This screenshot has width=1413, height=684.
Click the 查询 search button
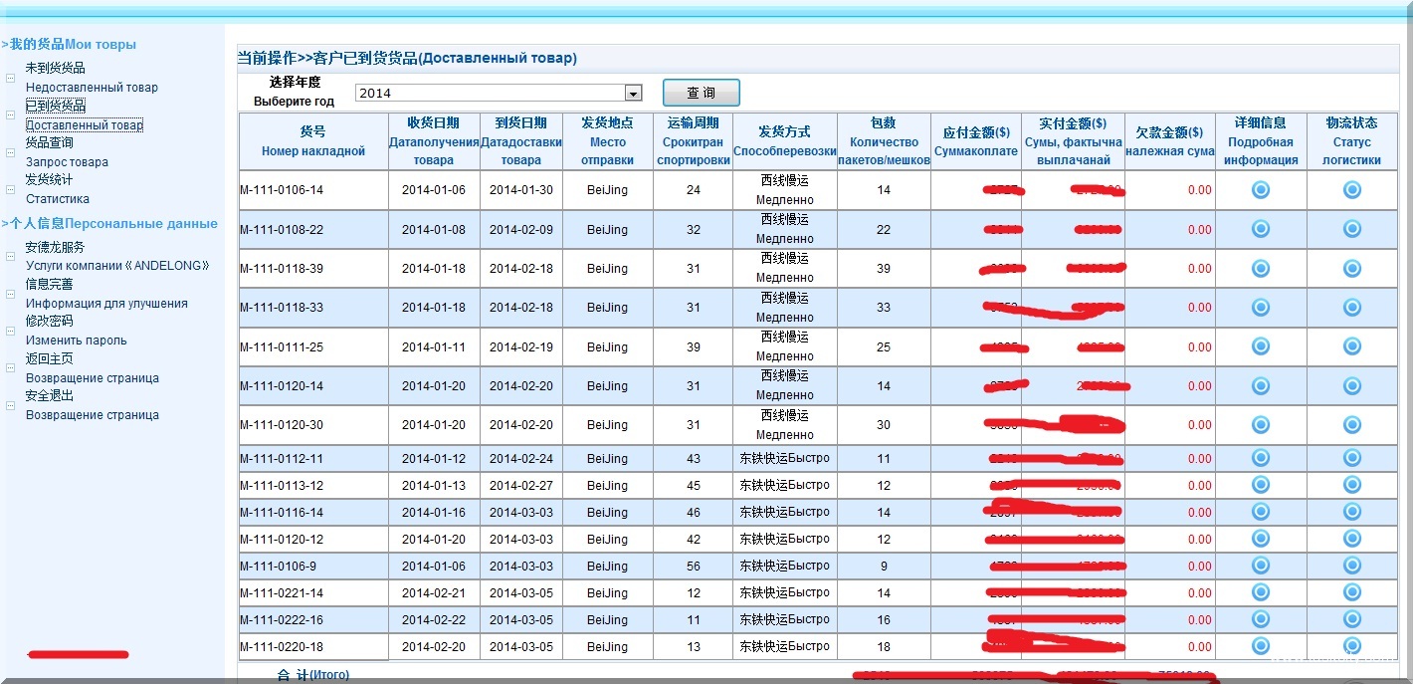[x=701, y=93]
